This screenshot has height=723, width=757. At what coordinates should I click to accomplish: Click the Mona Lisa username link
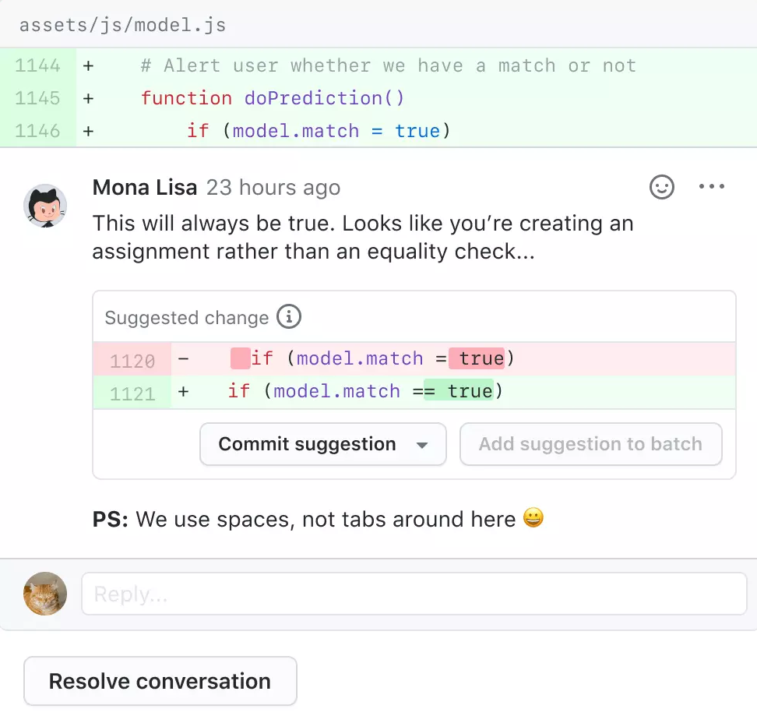[x=144, y=187]
